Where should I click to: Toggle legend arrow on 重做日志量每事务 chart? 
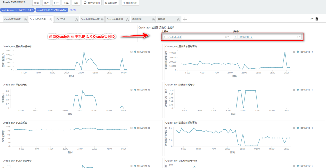(294, 52)
